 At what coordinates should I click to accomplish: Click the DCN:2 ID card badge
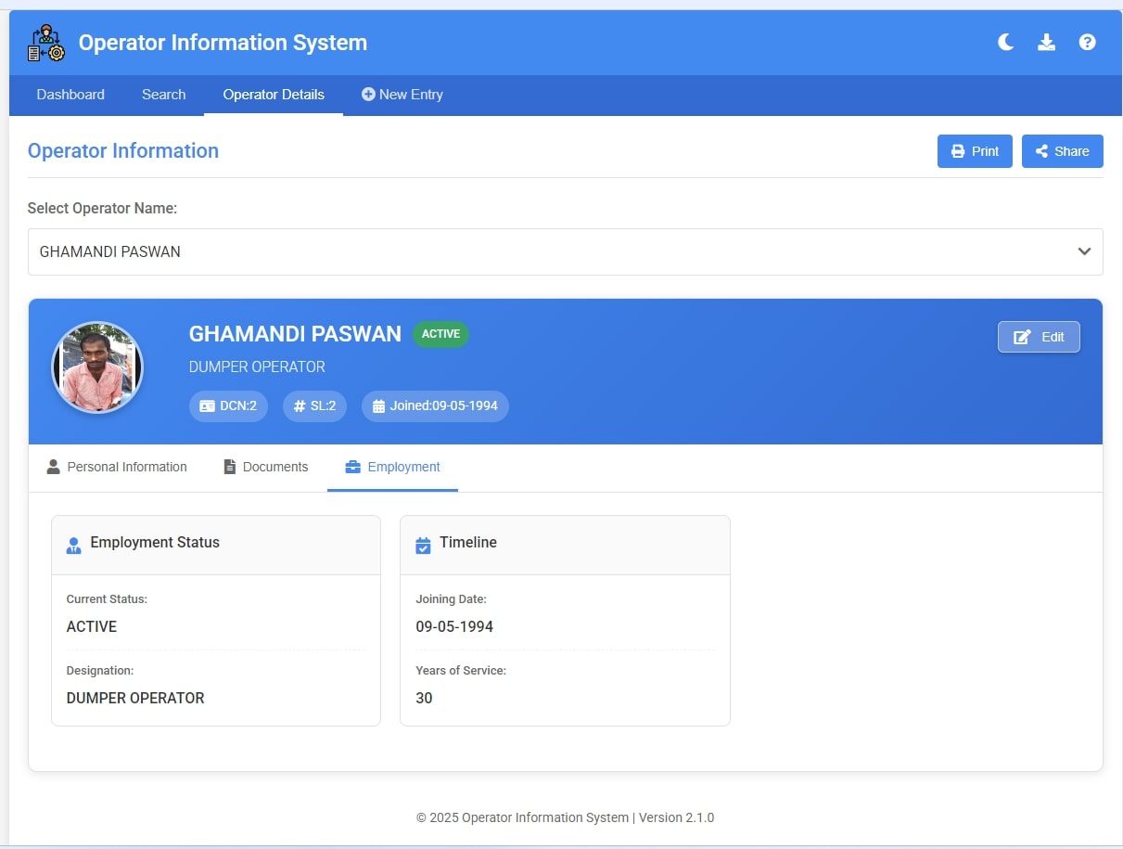(228, 406)
